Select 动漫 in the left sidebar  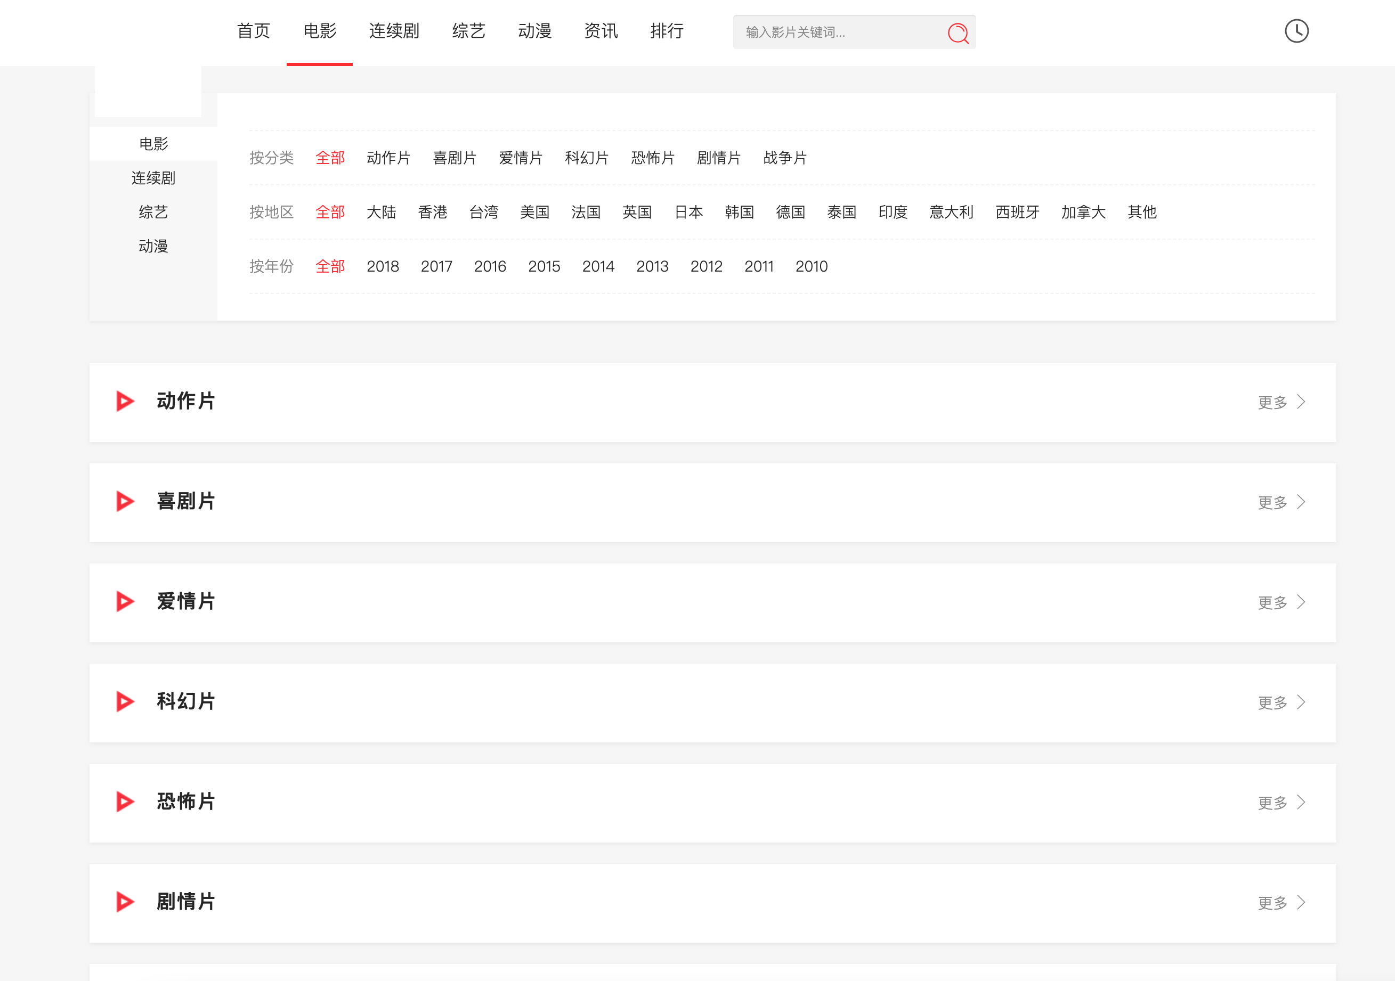click(153, 246)
